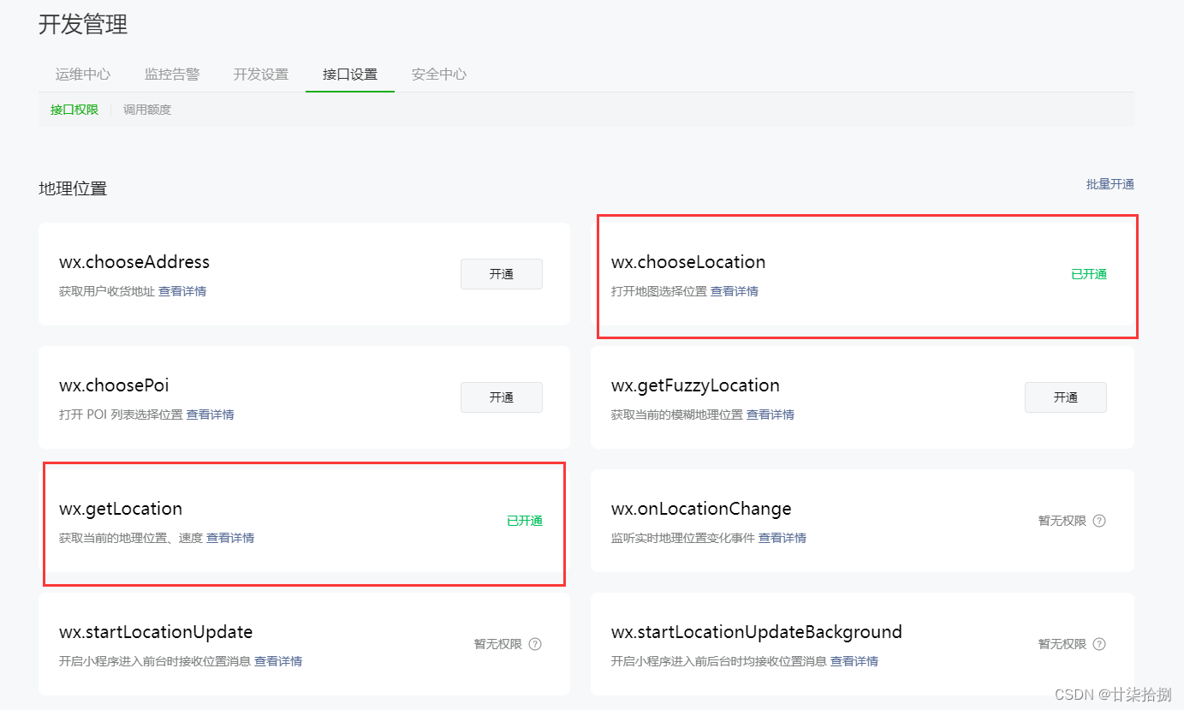This screenshot has height=710, width=1184.
Task: Open 查看详情 link under wx.chooseAddress
Action: 182,291
